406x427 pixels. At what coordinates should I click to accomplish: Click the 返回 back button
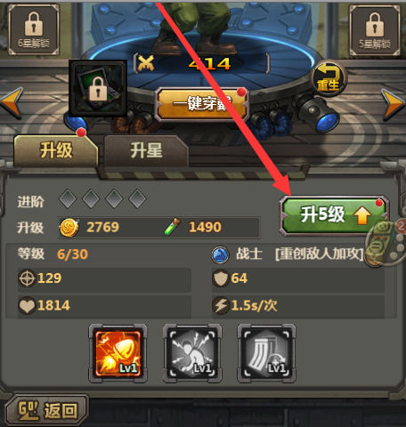point(47,411)
